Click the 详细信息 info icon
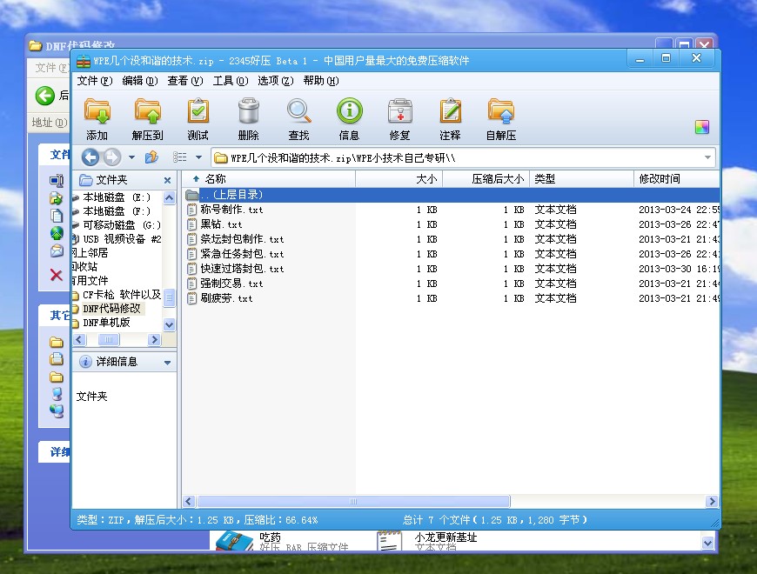Viewport: 757px width, 574px height. tap(85, 362)
